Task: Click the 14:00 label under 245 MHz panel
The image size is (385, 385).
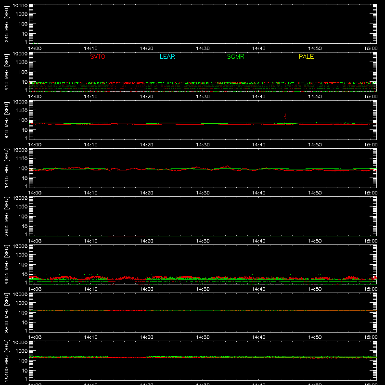Action: (35, 49)
